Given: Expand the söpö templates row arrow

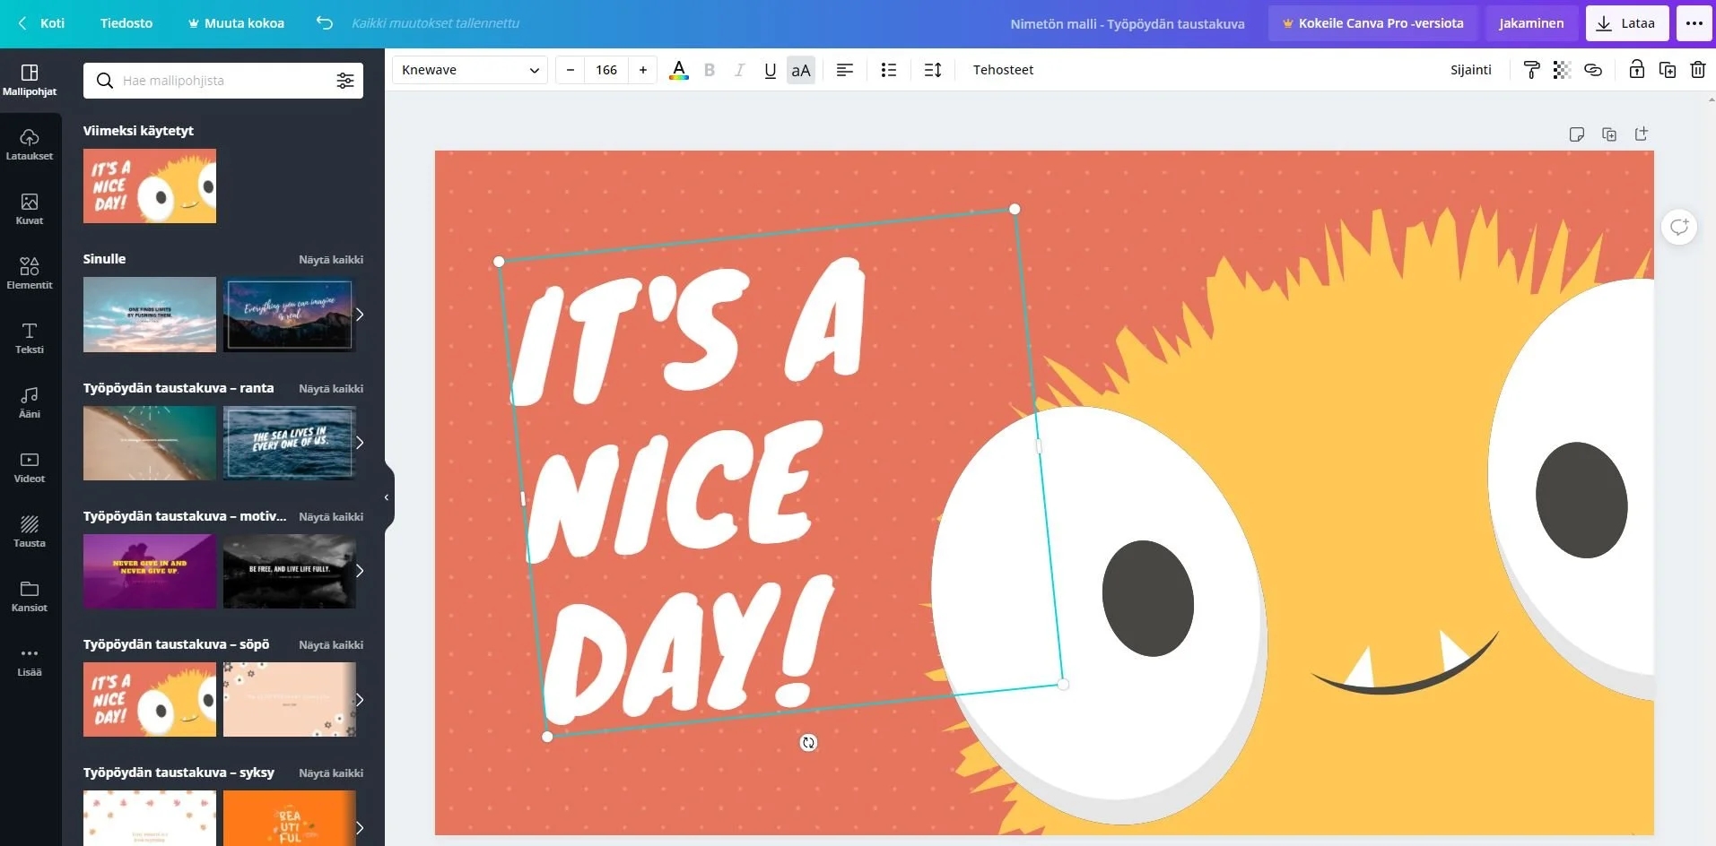Looking at the screenshot, I should 360,700.
